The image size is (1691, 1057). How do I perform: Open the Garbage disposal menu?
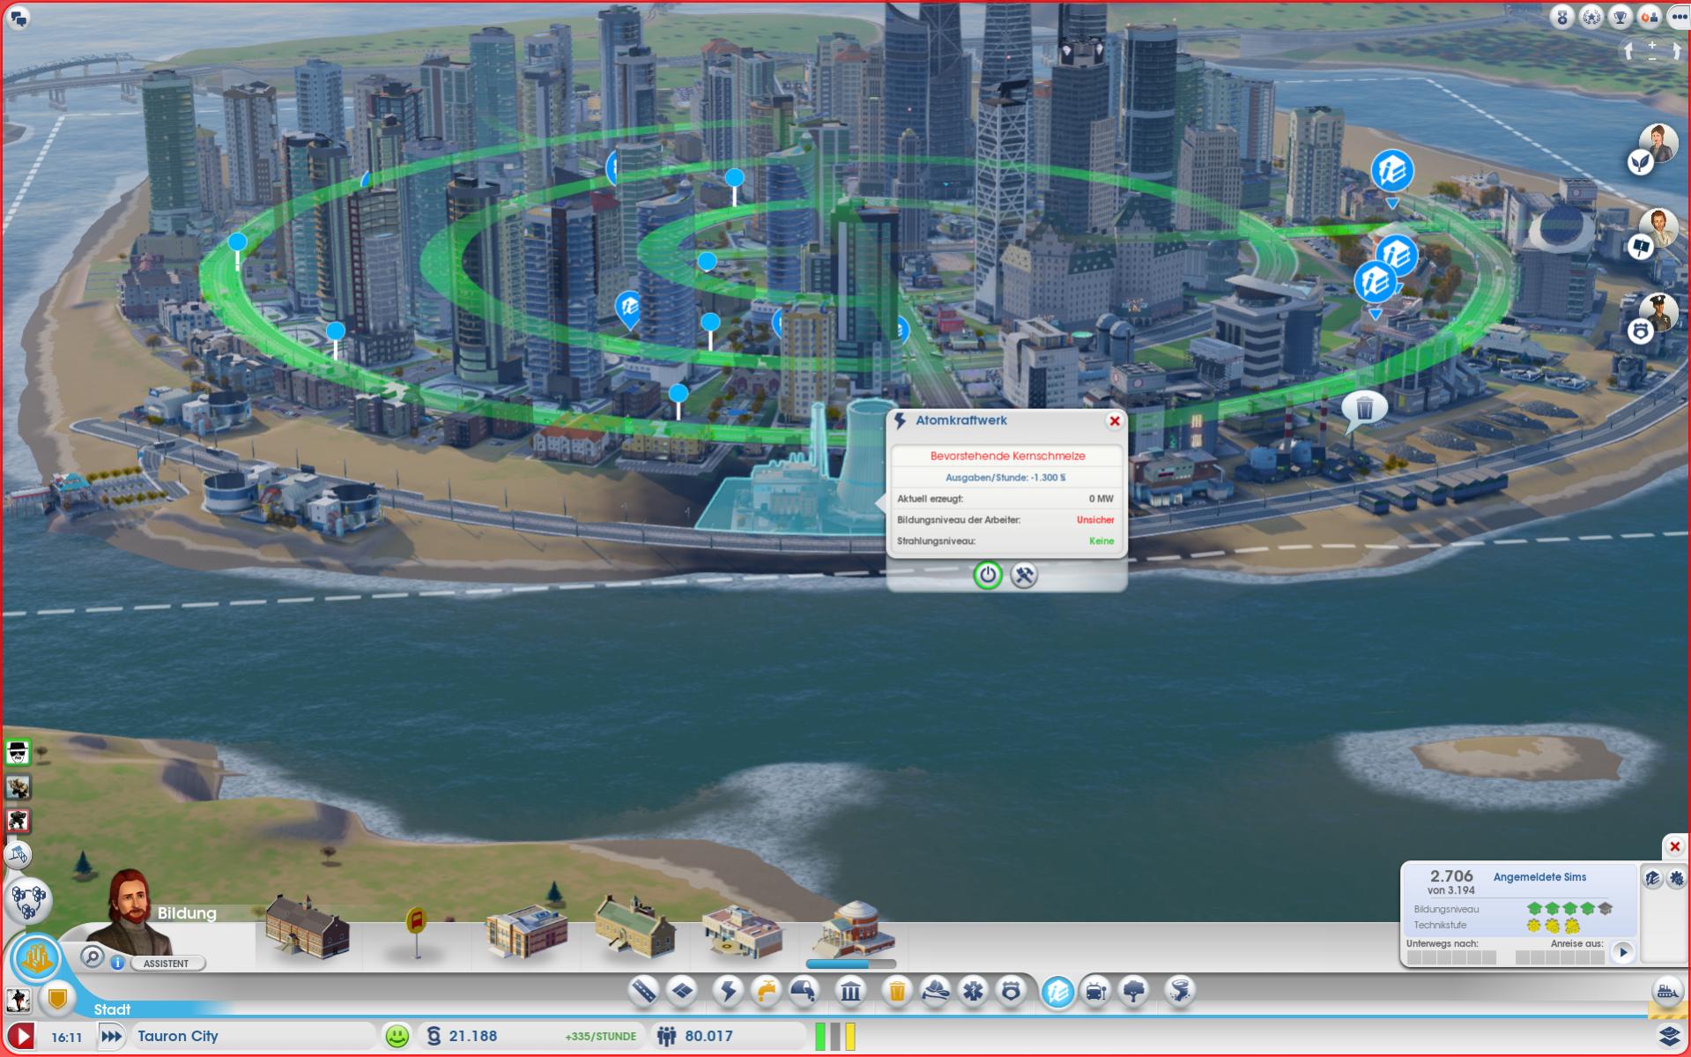896,992
